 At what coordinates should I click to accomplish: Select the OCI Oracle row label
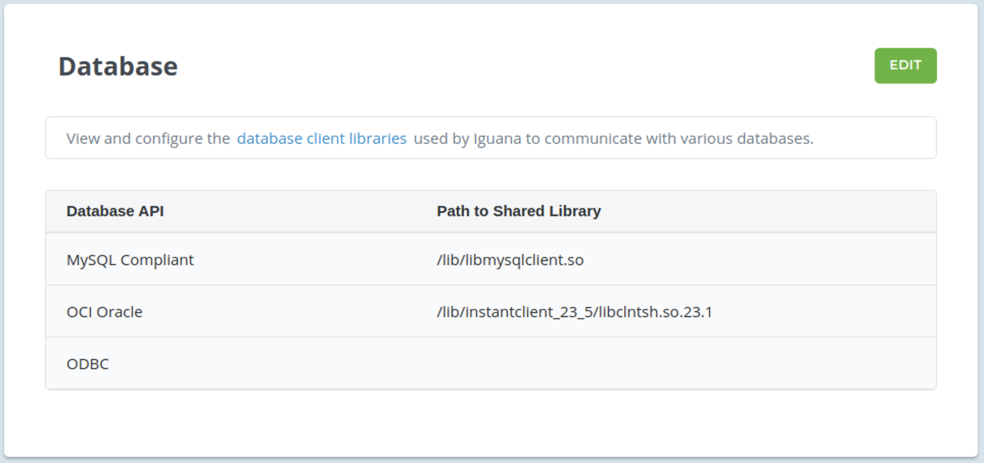[x=105, y=312]
